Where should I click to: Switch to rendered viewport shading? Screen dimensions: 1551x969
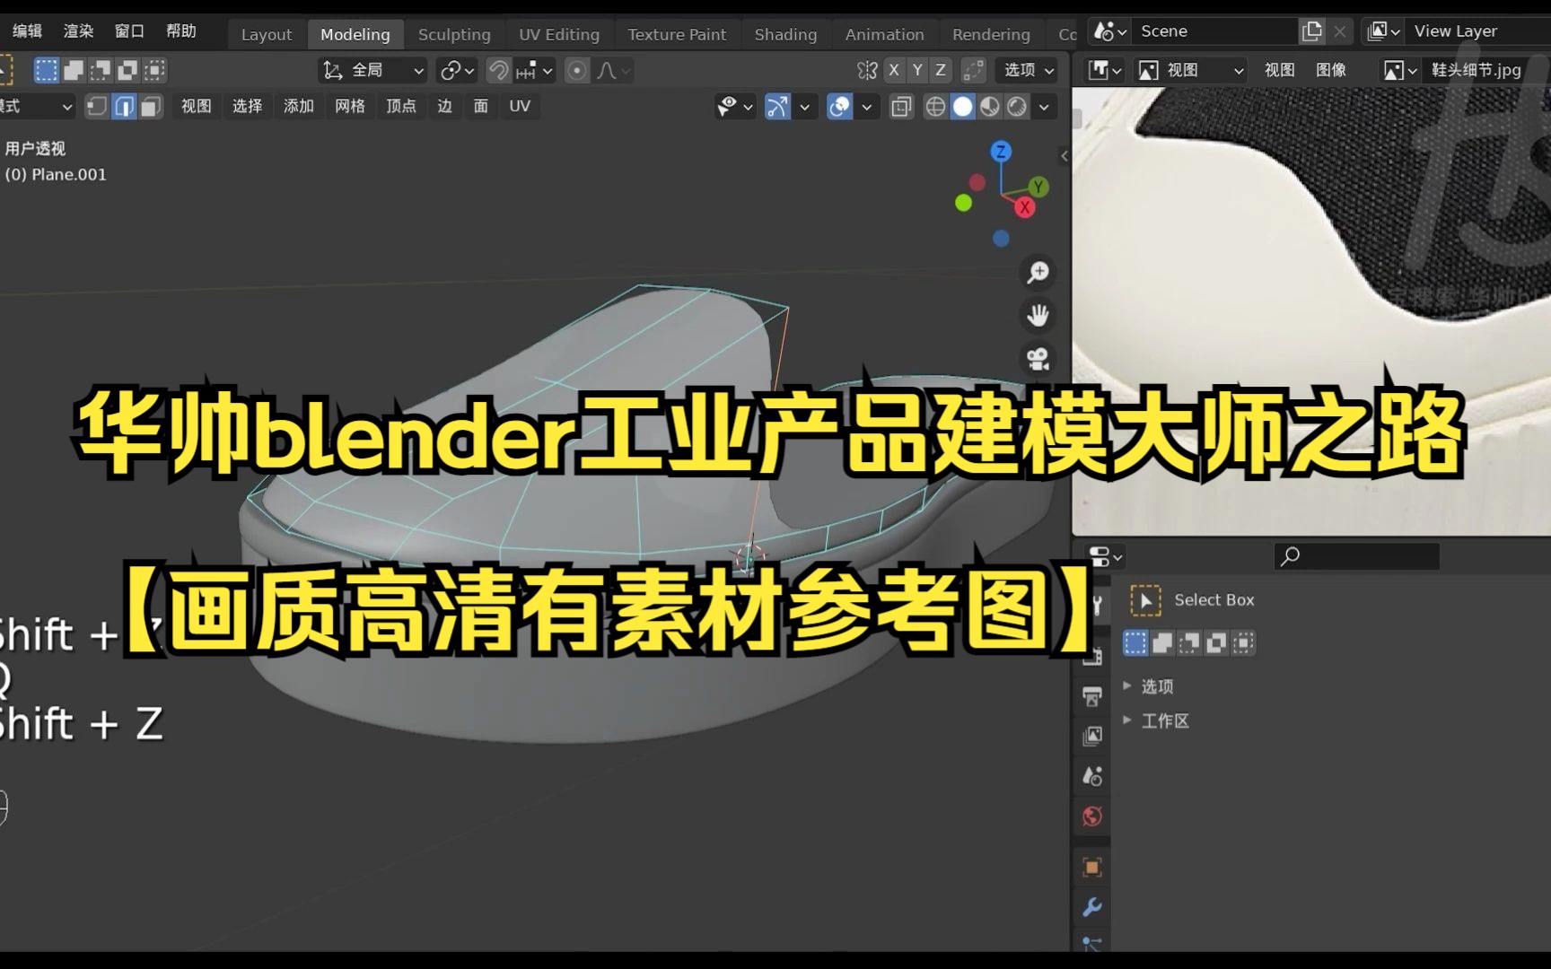coord(1017,107)
